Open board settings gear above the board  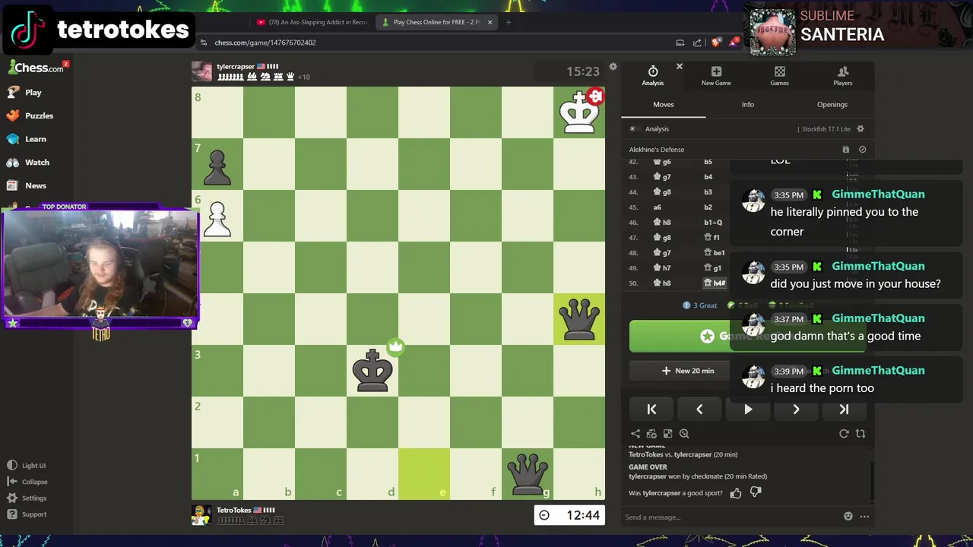coord(613,68)
